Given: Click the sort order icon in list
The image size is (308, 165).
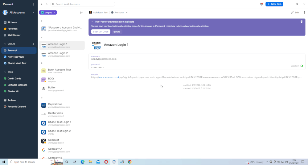Looking at the screenshot, I should [x=81, y=13].
